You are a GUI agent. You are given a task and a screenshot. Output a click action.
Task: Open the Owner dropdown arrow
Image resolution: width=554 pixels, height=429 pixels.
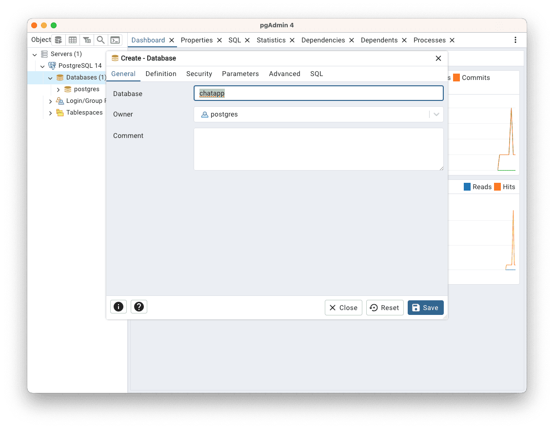[436, 115]
